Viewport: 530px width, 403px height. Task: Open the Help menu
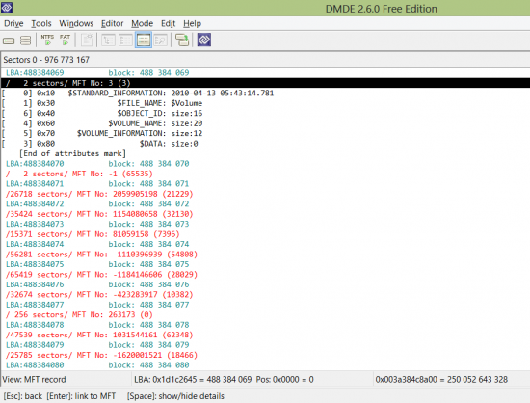[x=192, y=24]
